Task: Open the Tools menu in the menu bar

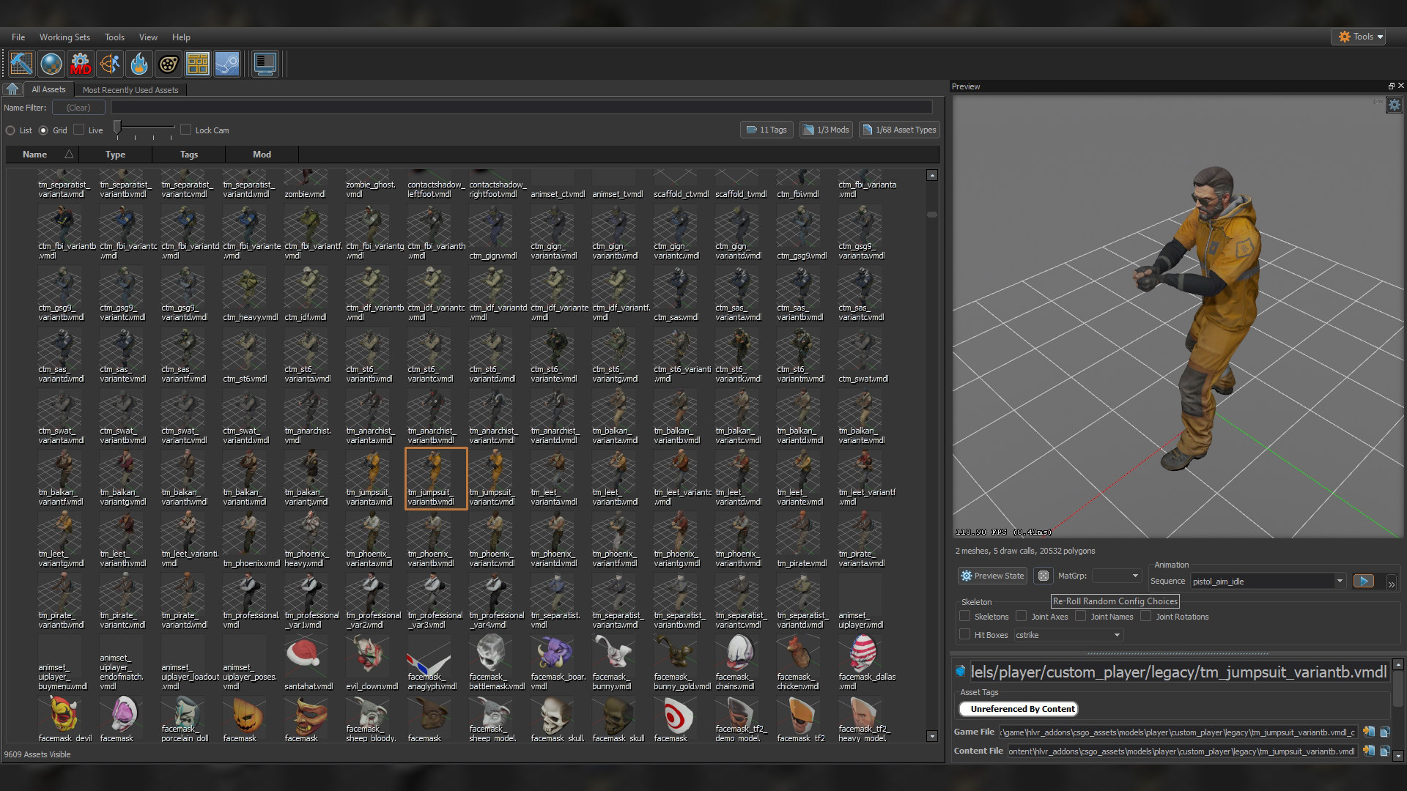Action: 114,37
